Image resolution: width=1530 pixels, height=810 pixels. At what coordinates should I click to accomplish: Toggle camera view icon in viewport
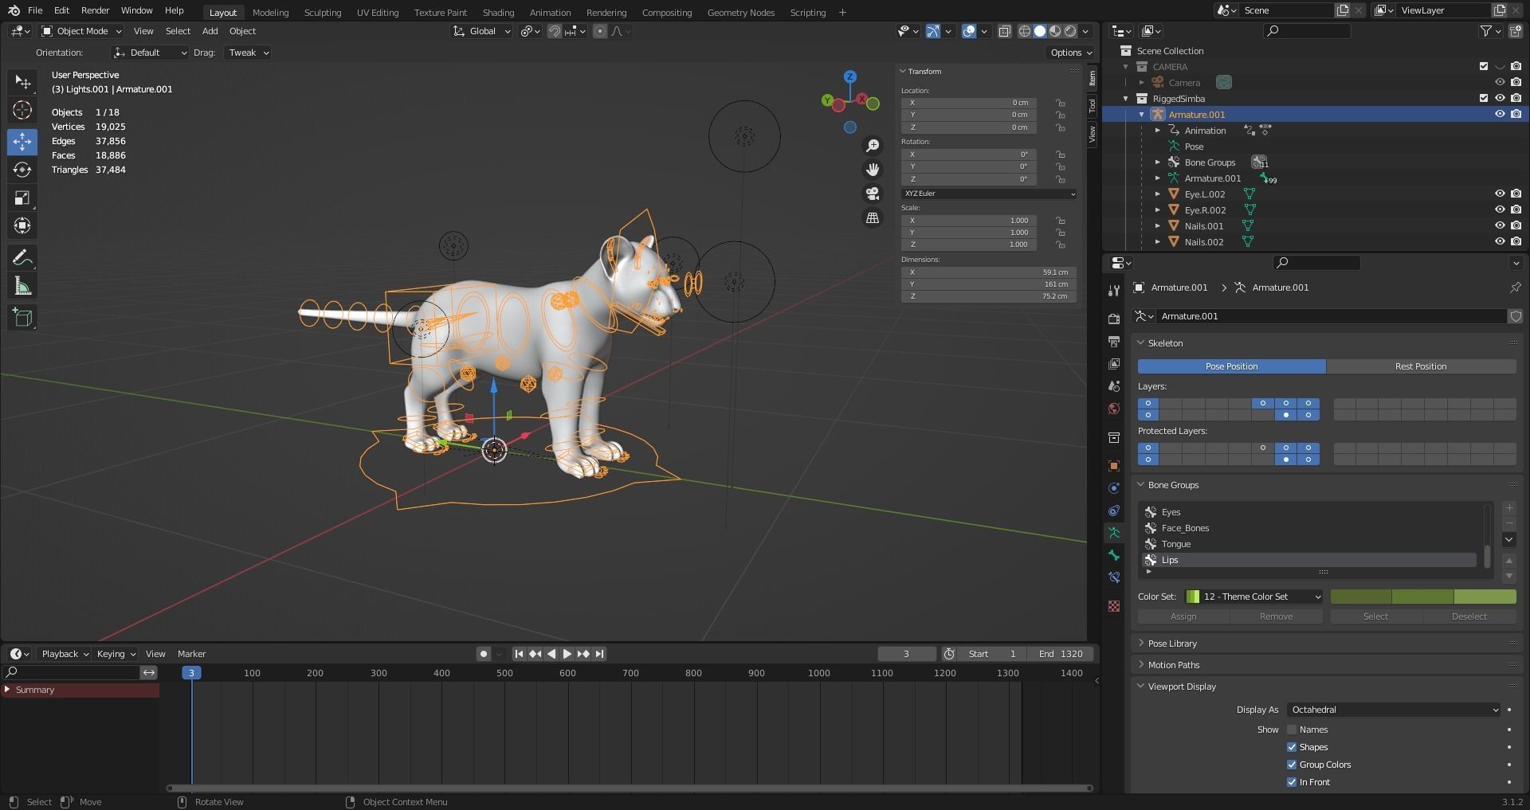(873, 194)
